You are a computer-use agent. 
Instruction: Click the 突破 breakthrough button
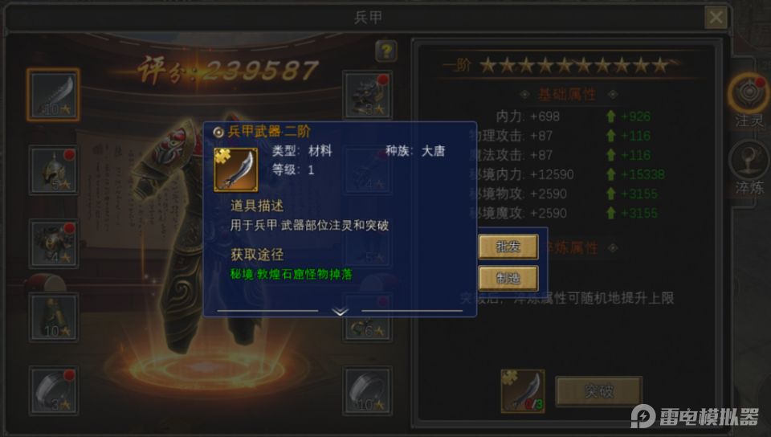(x=599, y=391)
